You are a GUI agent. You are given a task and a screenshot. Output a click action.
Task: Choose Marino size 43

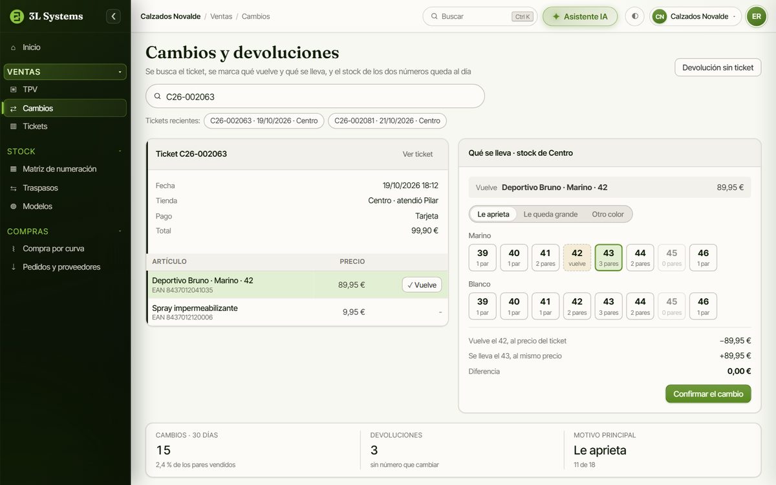(x=609, y=257)
